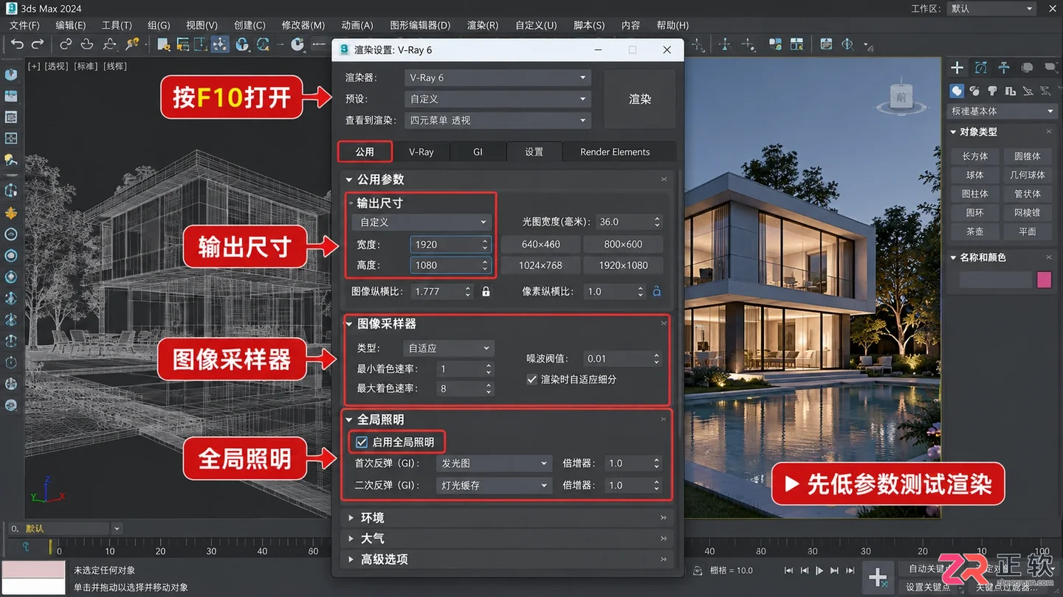The image size is (1063, 597).
Task: Click the Play Animation button
Action: (x=819, y=570)
